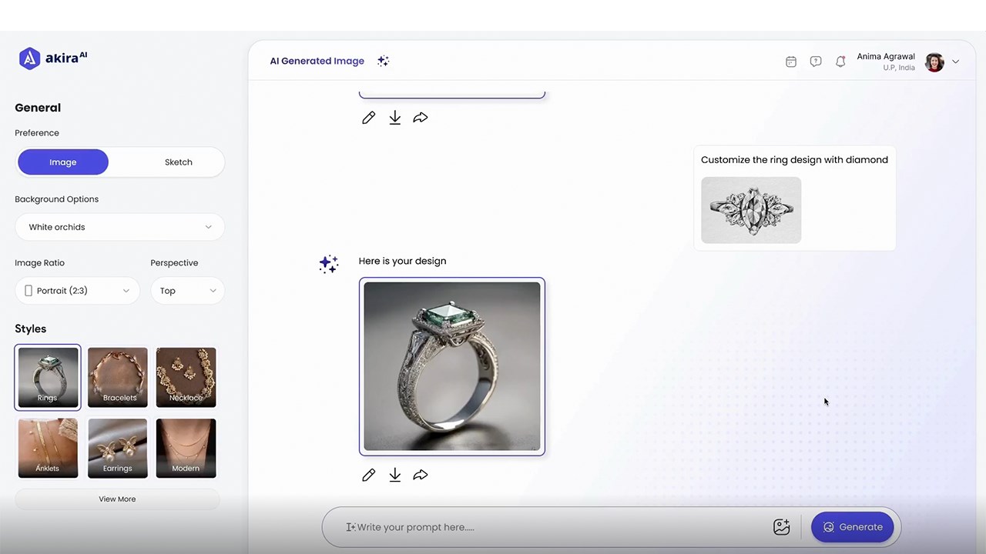Share the green ring design image
The height and width of the screenshot is (554, 986).
(x=420, y=475)
